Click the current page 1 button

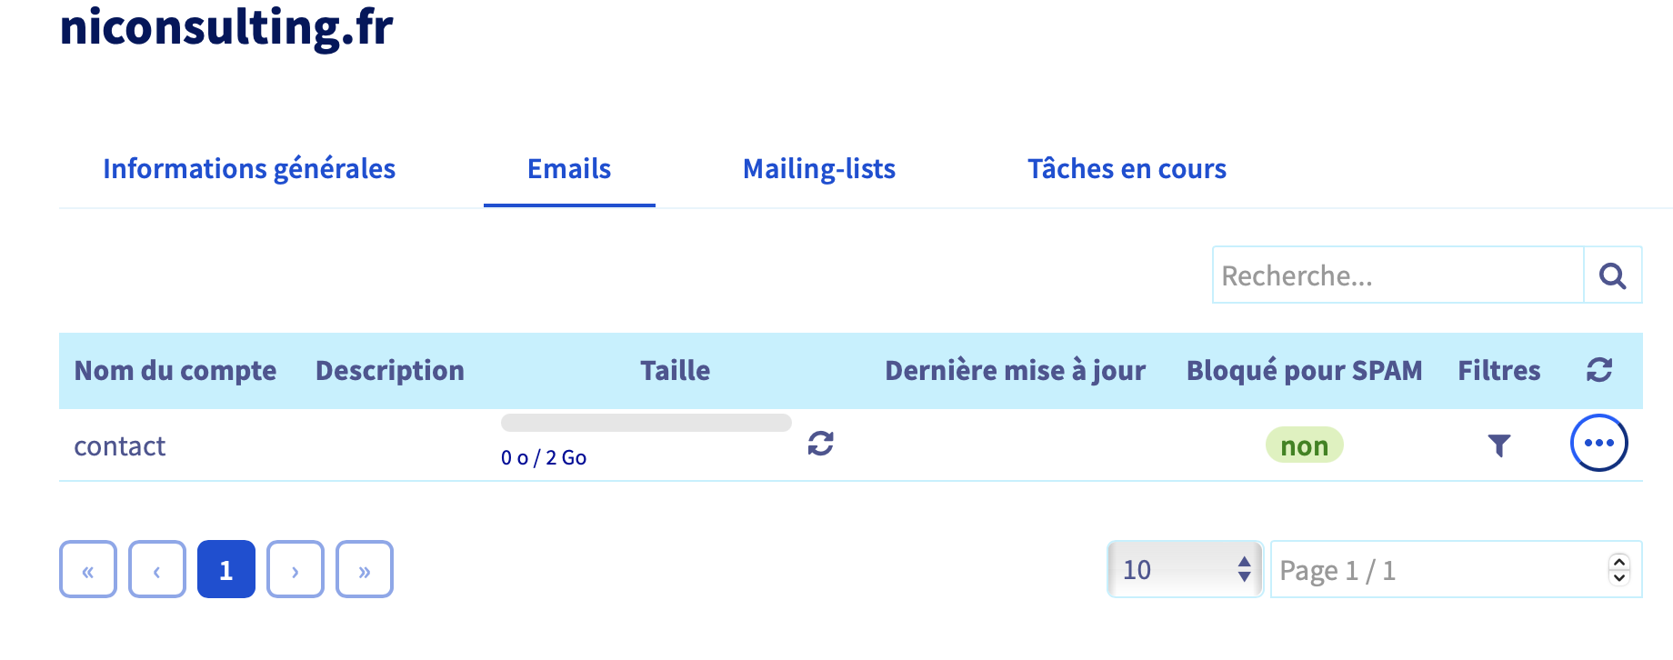coord(226,570)
